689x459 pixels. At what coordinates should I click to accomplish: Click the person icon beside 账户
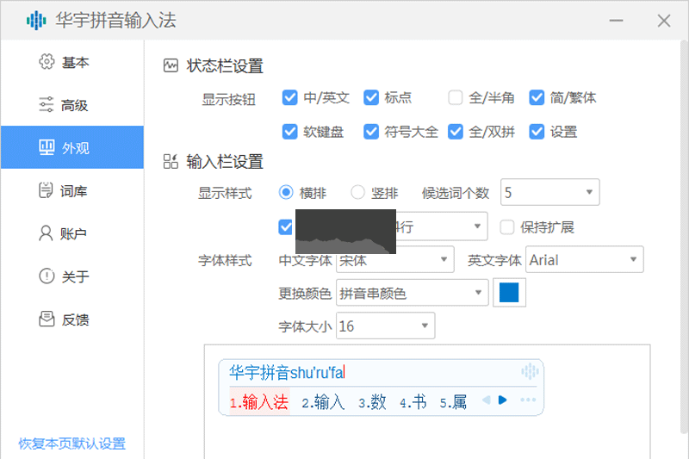click(x=46, y=233)
